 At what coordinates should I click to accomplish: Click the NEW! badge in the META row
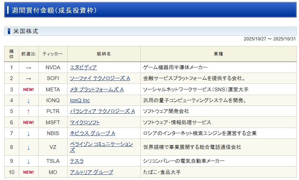click(29, 89)
